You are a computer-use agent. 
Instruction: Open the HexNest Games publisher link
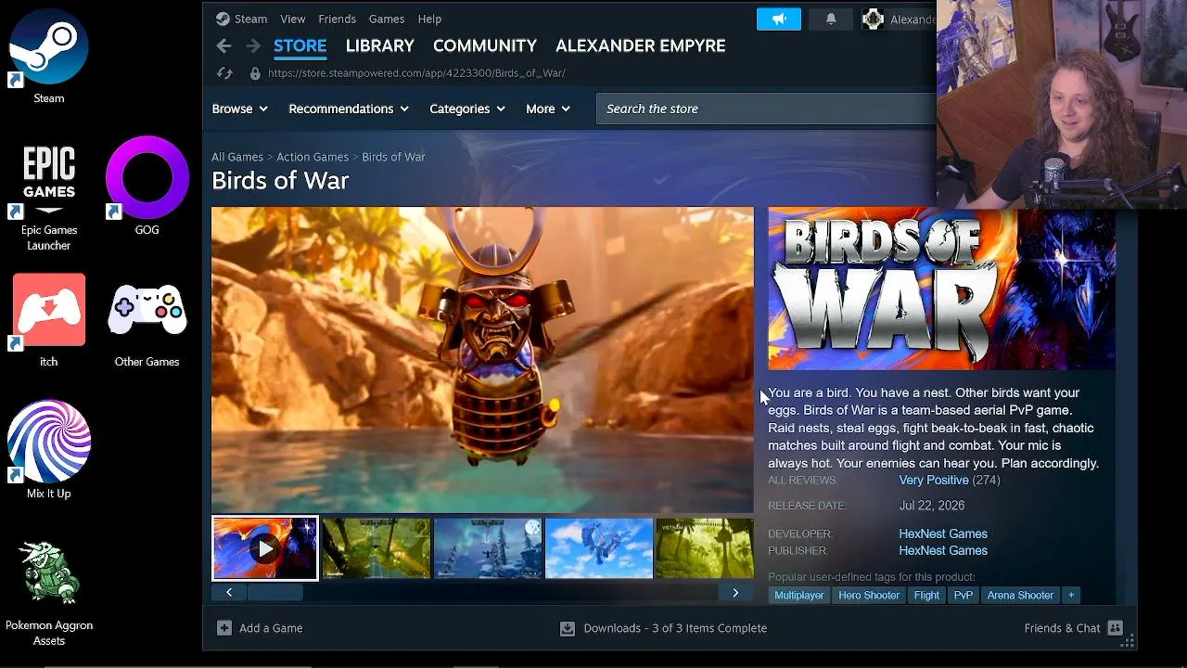pos(943,550)
